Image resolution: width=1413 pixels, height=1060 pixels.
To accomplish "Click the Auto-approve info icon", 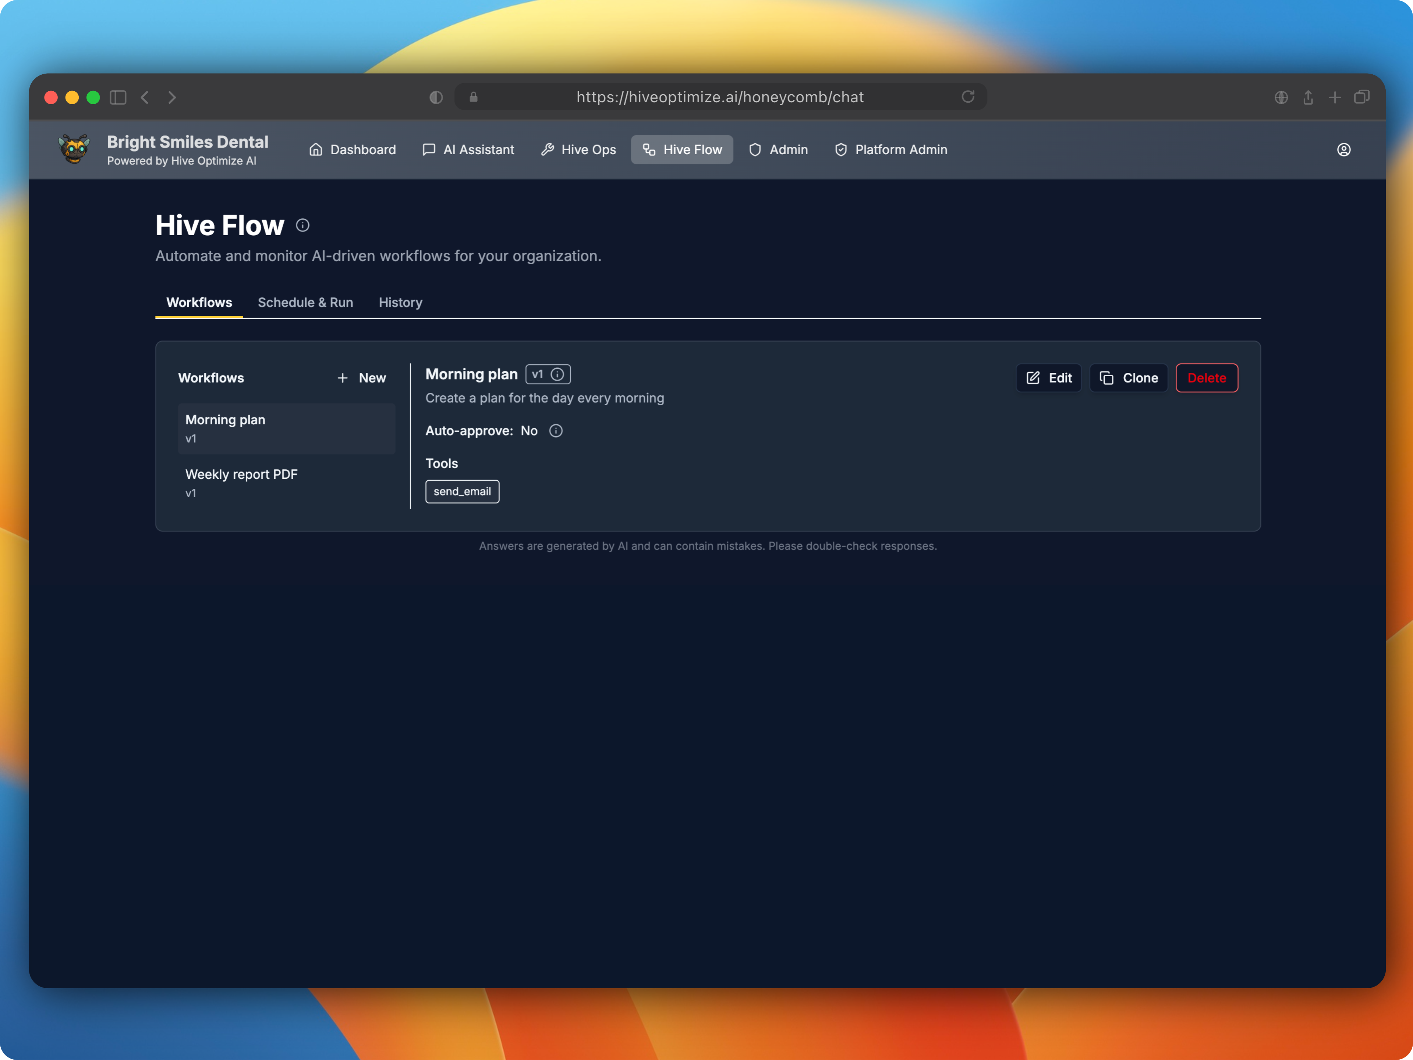I will (x=556, y=431).
